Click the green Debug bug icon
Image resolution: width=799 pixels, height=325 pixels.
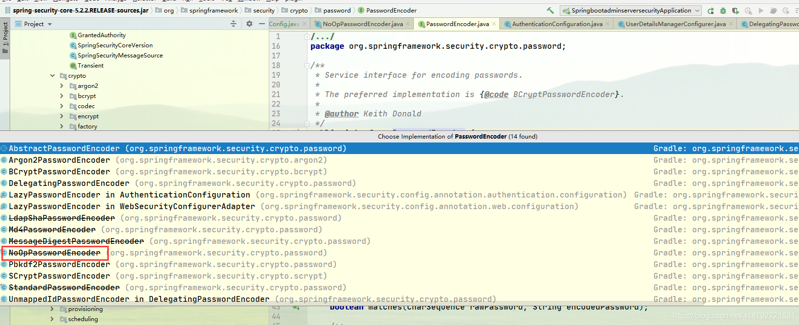(723, 11)
